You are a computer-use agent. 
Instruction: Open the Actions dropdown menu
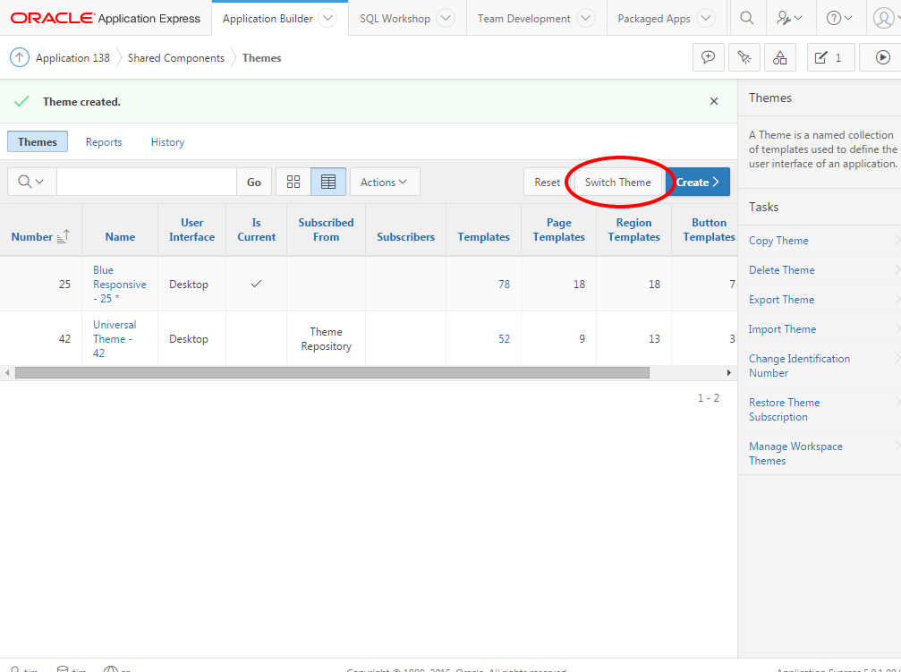[x=384, y=182]
